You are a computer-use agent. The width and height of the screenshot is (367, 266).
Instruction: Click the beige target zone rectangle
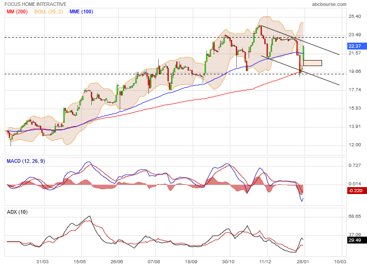[x=312, y=63]
